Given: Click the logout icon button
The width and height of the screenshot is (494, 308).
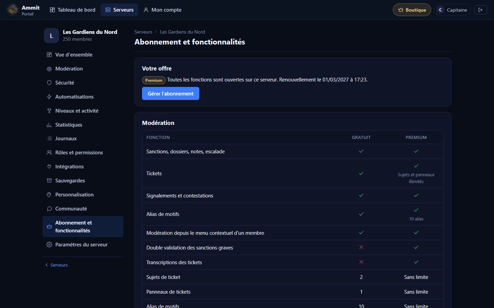Looking at the screenshot, I should (x=480, y=10).
